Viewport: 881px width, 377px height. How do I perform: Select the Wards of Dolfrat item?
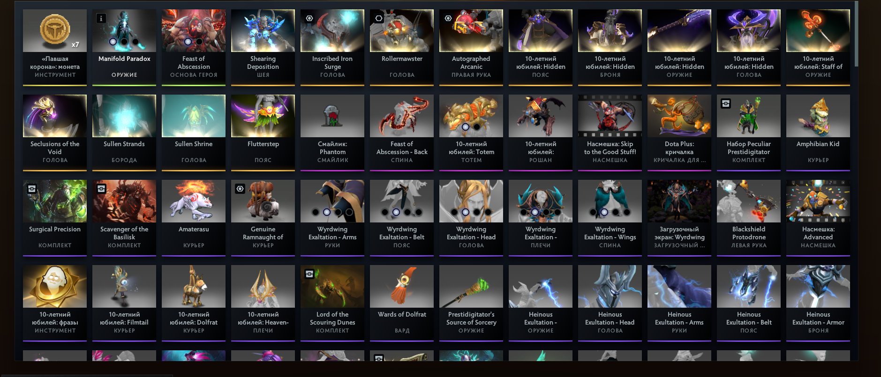[x=402, y=303]
